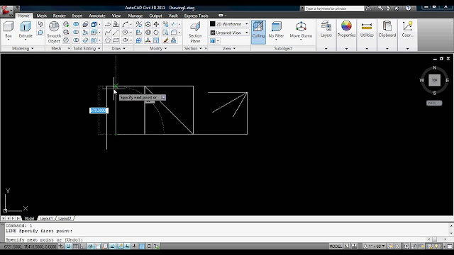Click the 3D Gizmo icon in Modify panel
This screenshot has height=255, width=454.
pos(148,40)
